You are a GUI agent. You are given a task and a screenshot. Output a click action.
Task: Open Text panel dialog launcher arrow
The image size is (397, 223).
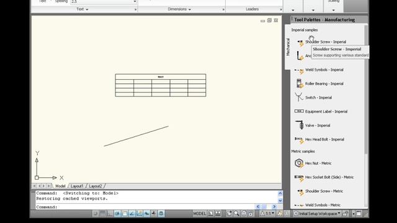pyautogui.click(x=135, y=9)
